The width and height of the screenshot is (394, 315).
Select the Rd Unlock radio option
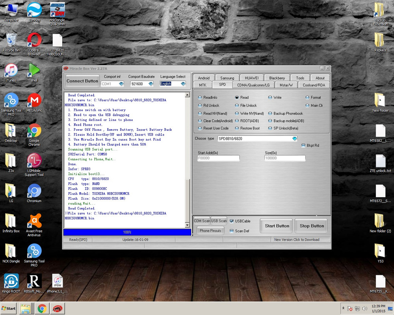pyautogui.click(x=200, y=106)
